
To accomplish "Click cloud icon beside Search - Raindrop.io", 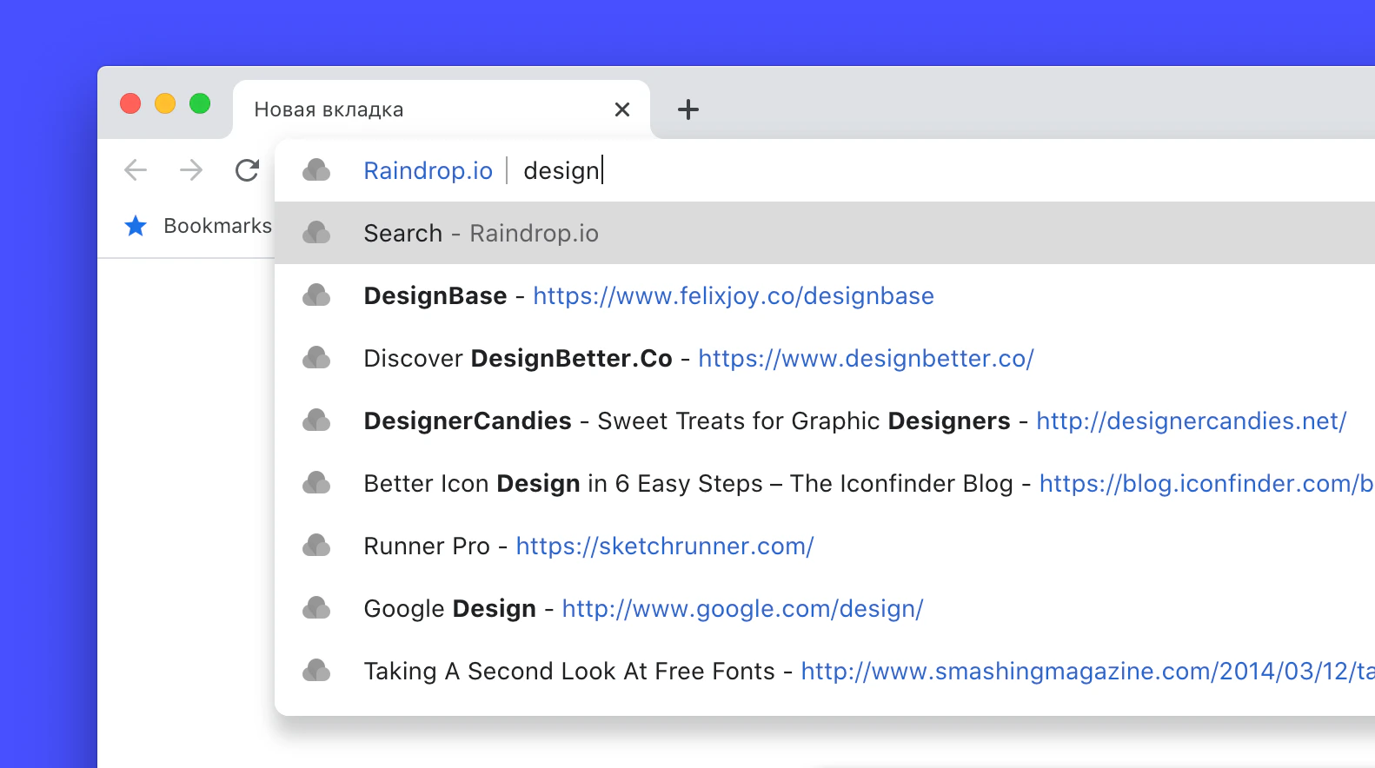I will click(x=316, y=233).
